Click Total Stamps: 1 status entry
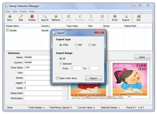The height and width of the screenshot is (114, 157). pyautogui.click(x=36, y=107)
